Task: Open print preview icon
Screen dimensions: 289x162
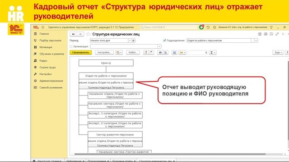Action: point(166,53)
